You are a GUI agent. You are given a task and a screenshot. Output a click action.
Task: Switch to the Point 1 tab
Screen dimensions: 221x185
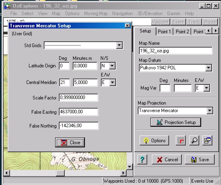point(164,32)
